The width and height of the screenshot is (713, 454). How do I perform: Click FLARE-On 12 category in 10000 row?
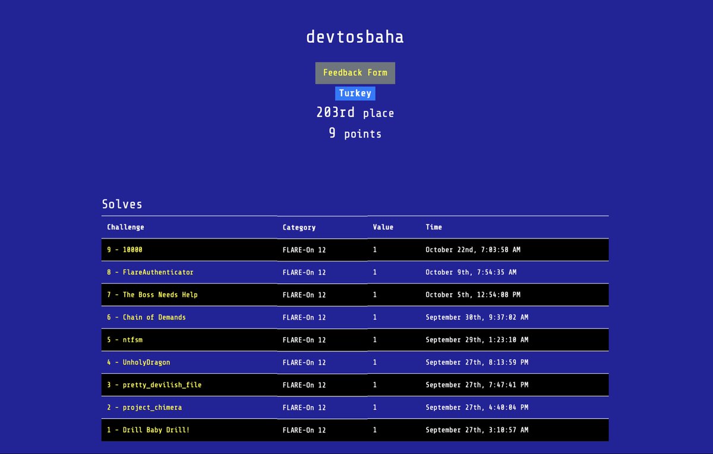coord(304,250)
